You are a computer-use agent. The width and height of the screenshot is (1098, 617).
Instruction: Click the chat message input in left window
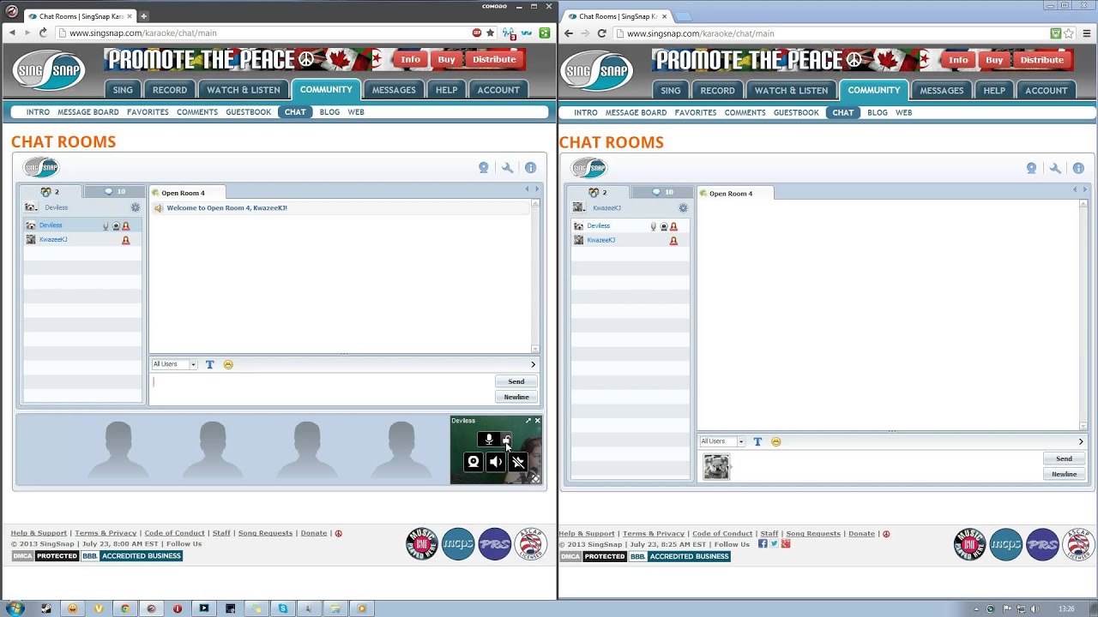click(322, 389)
